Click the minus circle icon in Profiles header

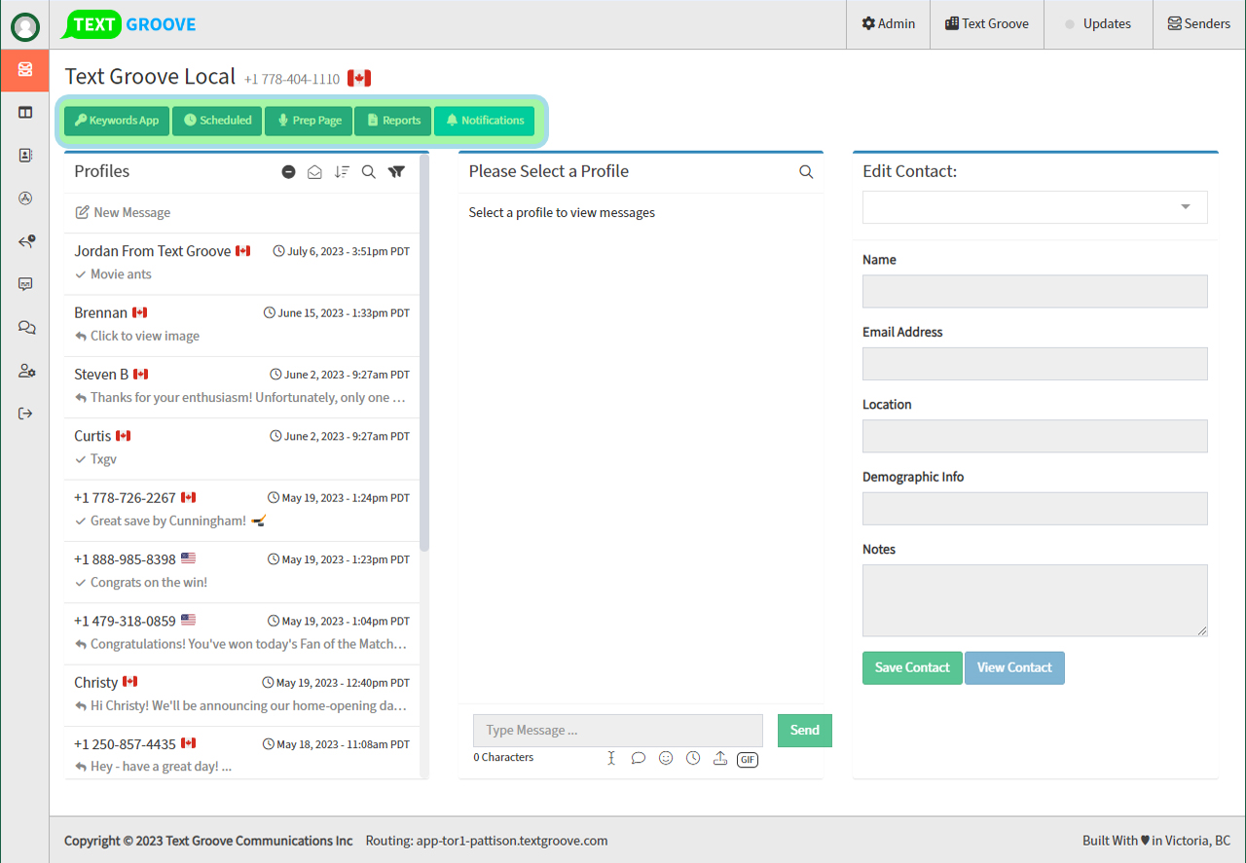(x=288, y=171)
